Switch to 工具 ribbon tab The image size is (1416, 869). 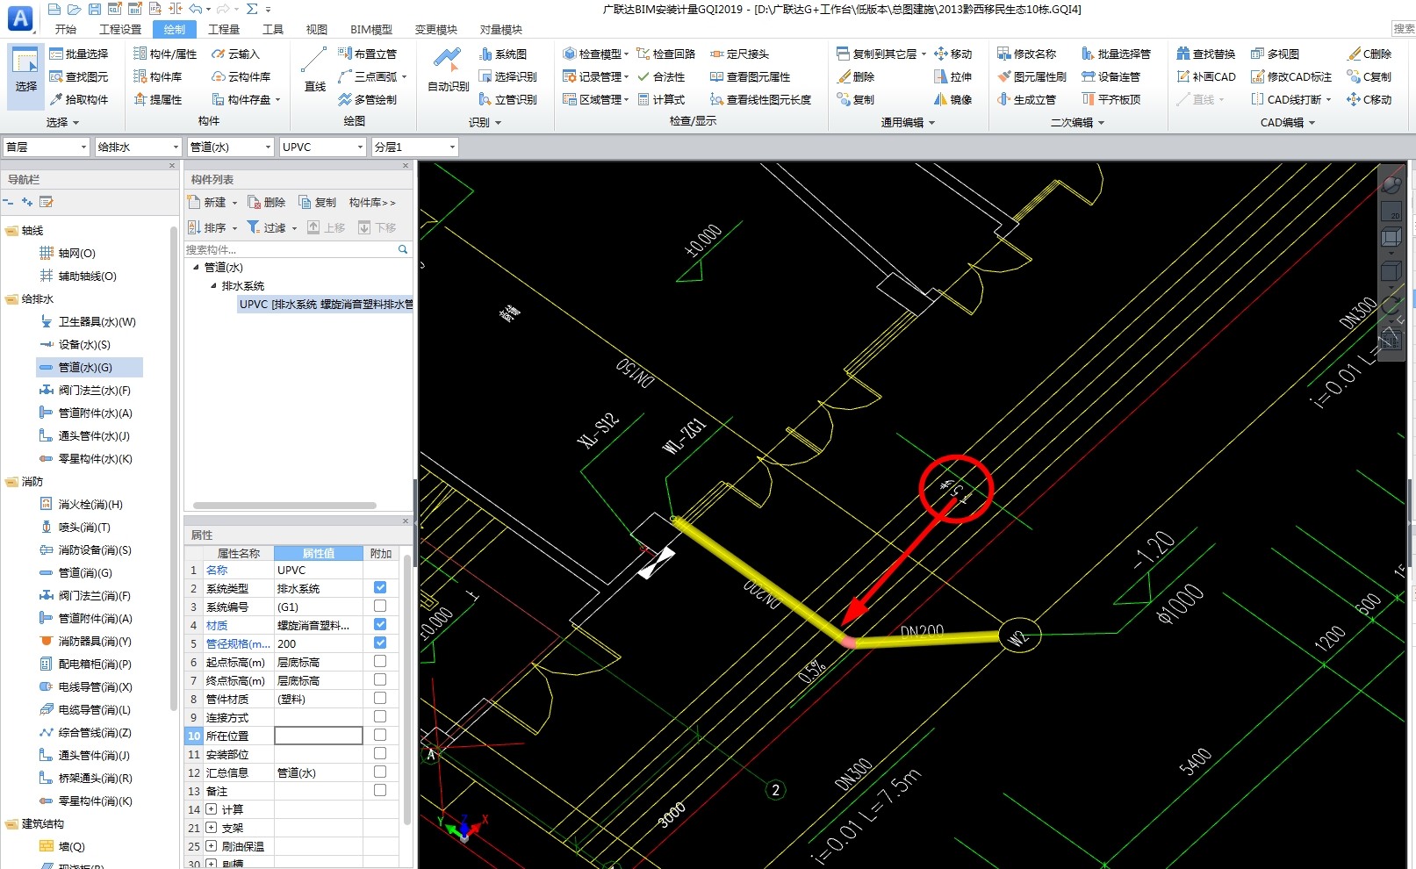click(x=273, y=29)
